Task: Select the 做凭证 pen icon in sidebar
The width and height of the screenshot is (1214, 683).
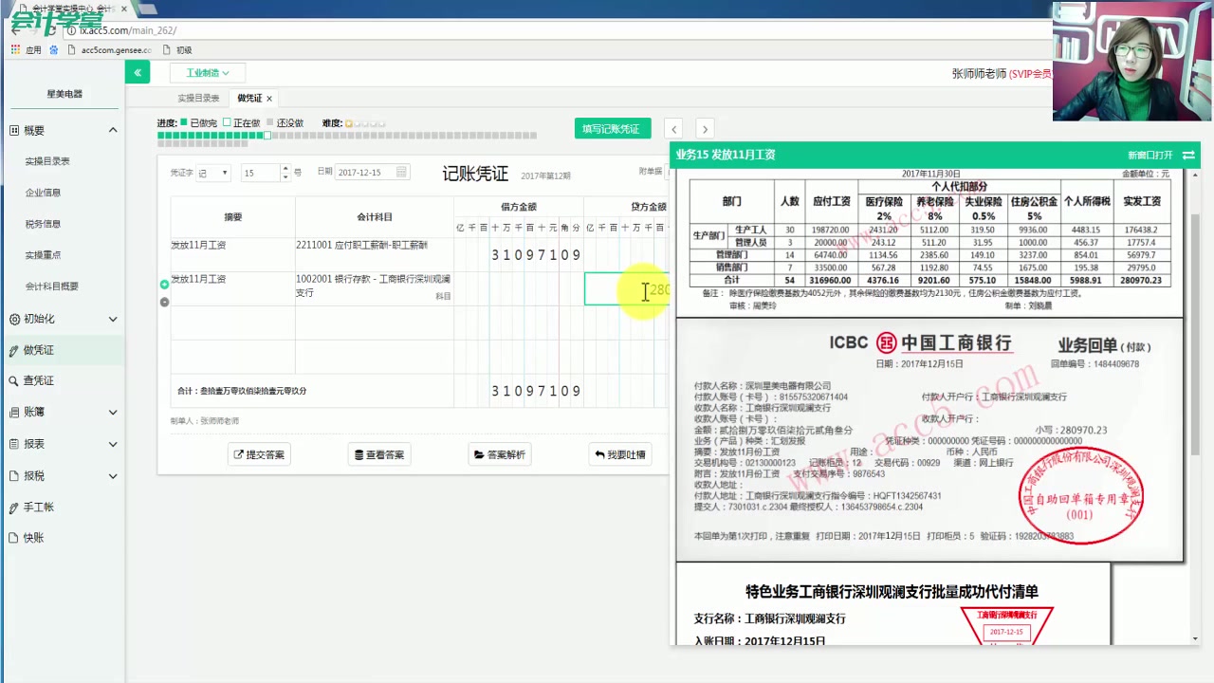Action: pyautogui.click(x=14, y=350)
